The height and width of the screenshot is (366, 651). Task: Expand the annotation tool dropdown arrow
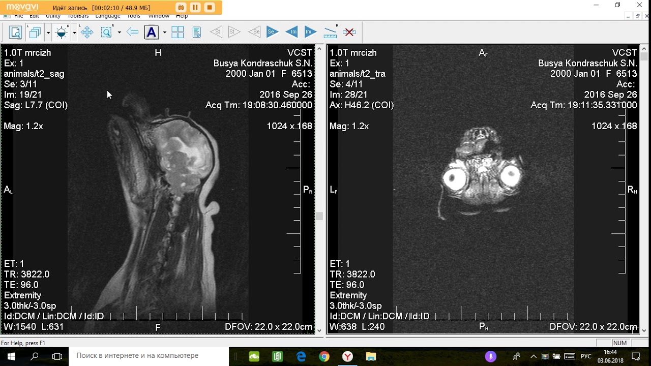pyautogui.click(x=164, y=33)
